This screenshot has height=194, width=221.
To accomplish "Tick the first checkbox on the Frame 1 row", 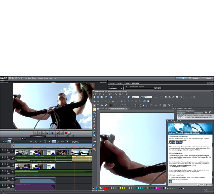I will tap(179, 117).
